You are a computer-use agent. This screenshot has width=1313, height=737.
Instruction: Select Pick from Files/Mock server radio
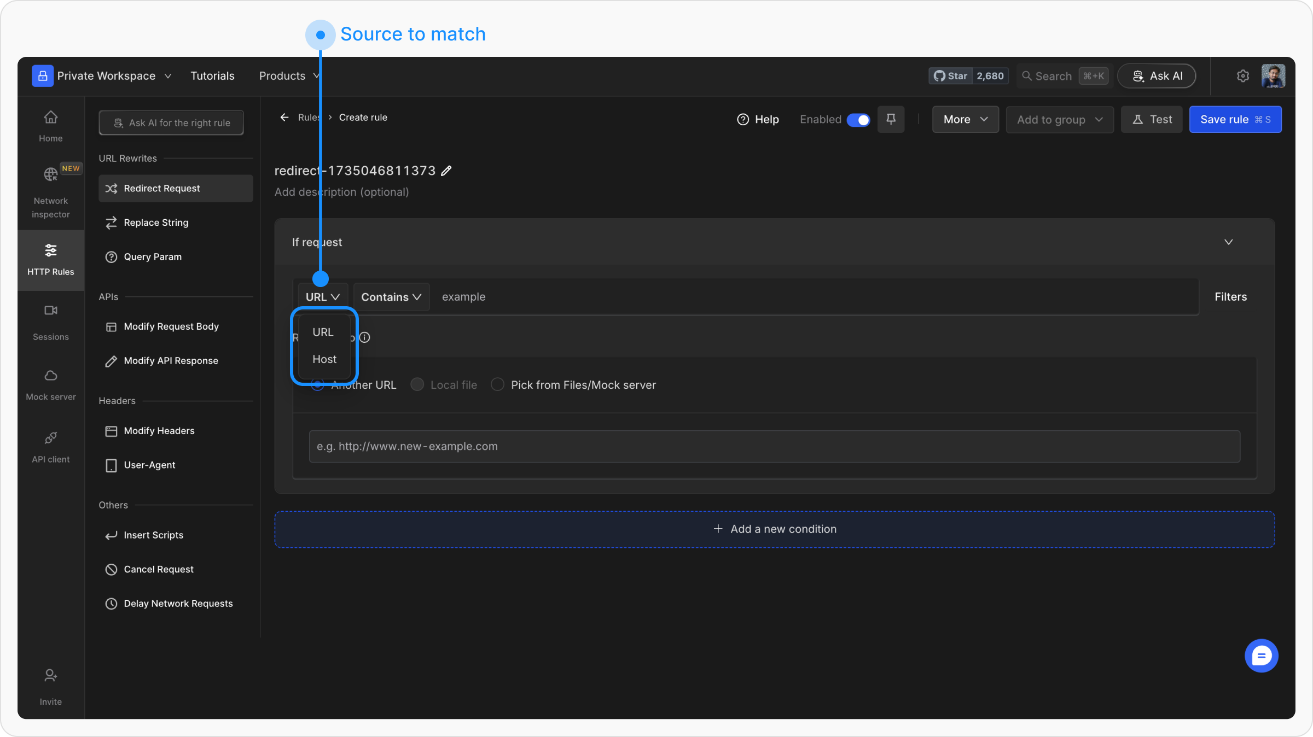[497, 385]
